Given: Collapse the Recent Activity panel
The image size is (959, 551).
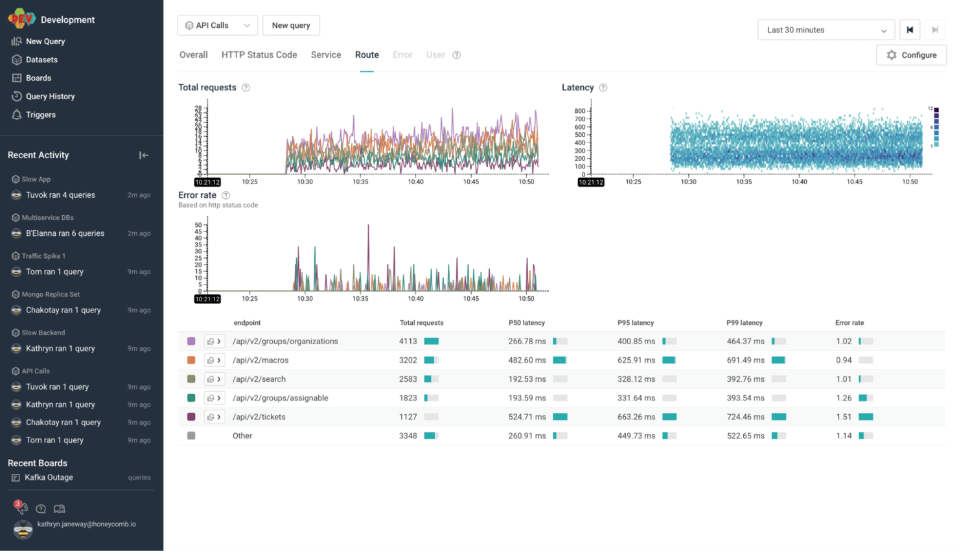Looking at the screenshot, I should coord(143,155).
